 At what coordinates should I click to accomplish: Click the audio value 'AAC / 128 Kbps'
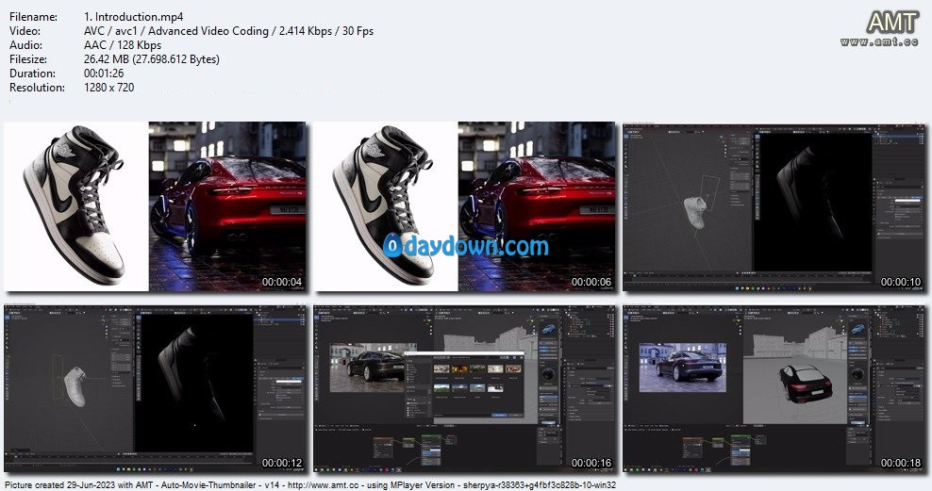point(123,45)
